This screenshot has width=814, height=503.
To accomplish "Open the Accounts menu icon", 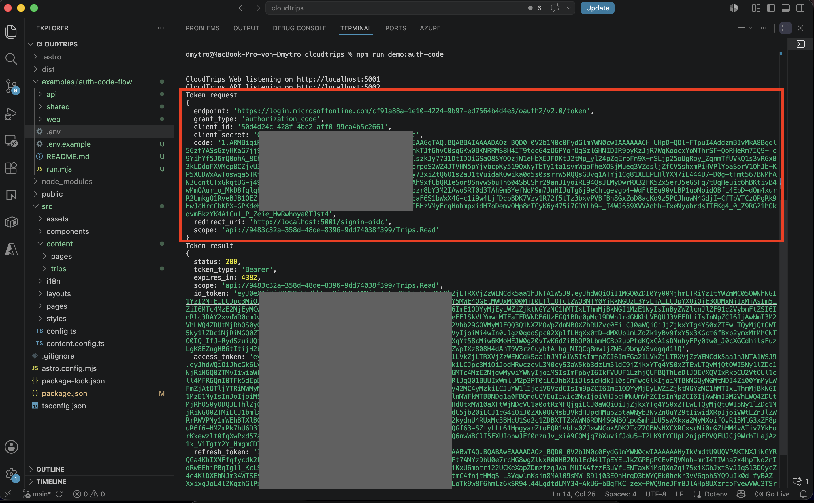I will coord(11,447).
